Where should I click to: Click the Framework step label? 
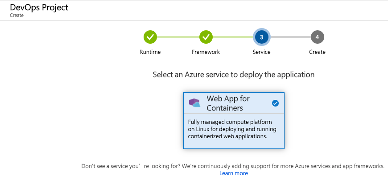206,52
